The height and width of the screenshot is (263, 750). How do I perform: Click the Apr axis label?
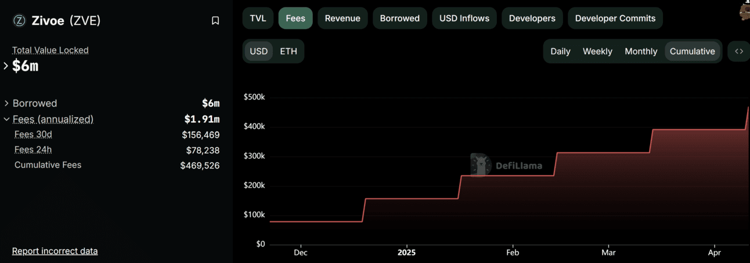[715, 253]
